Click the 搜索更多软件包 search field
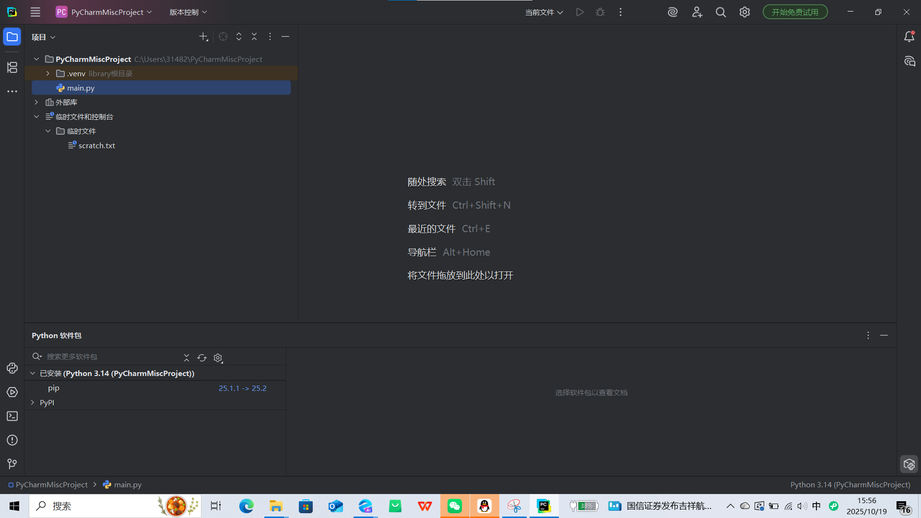Image resolution: width=921 pixels, height=518 pixels. pyautogui.click(x=96, y=356)
